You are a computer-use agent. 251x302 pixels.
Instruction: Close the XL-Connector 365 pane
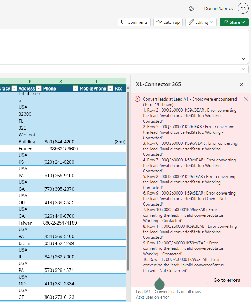tap(242, 84)
